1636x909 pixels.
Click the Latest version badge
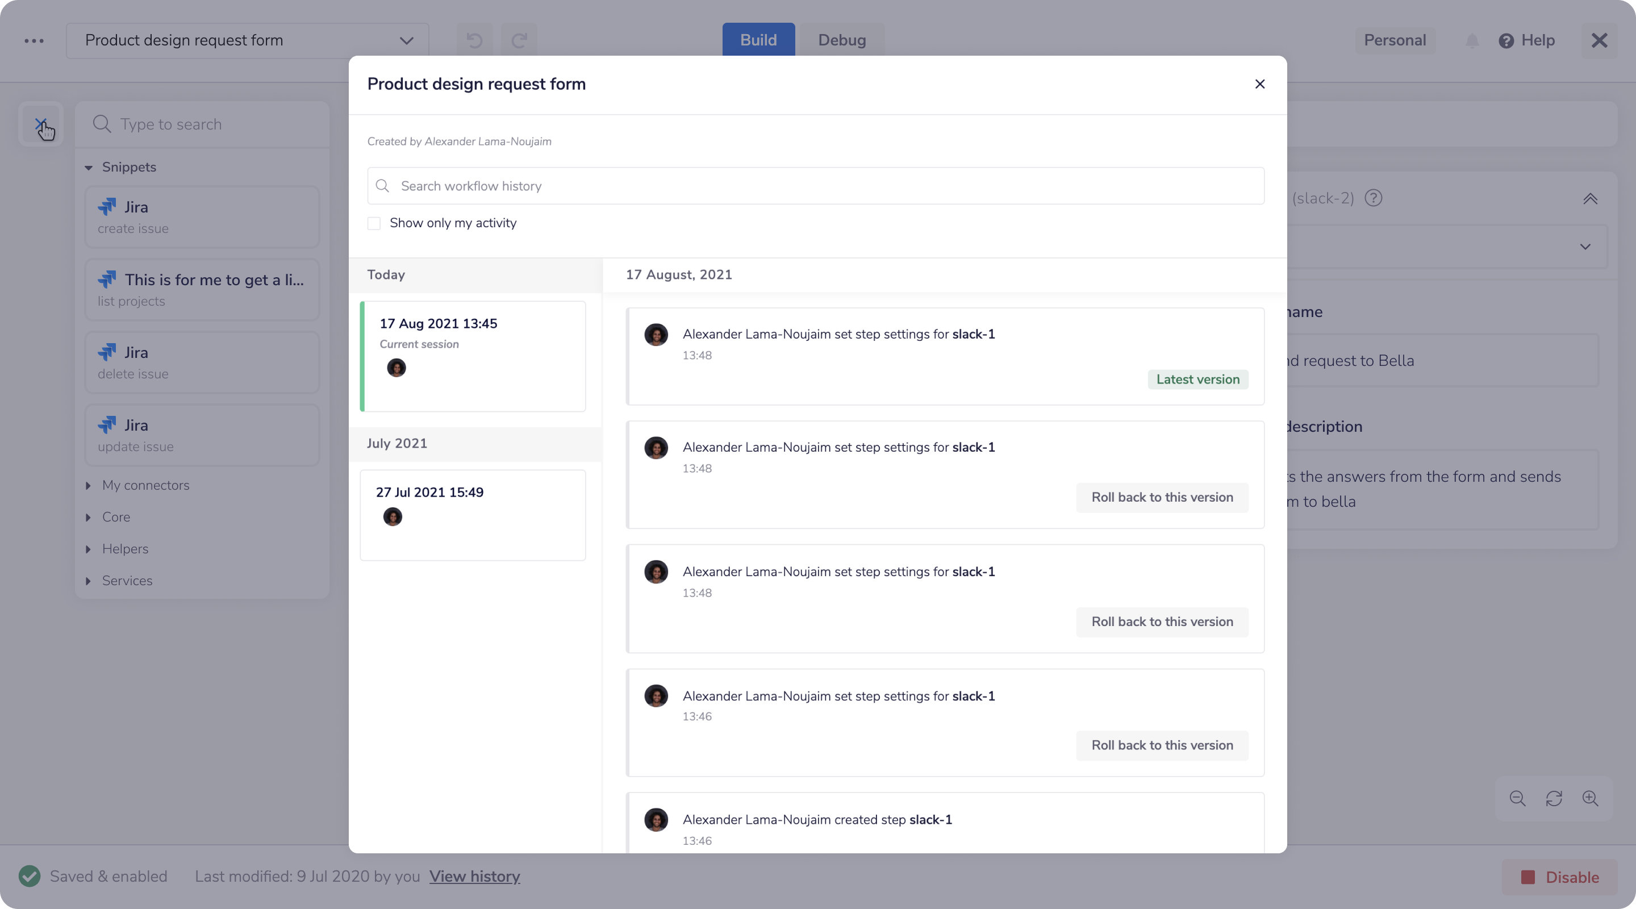pos(1198,380)
